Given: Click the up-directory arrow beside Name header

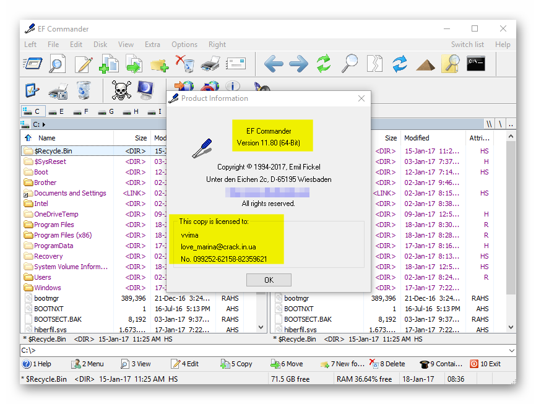Looking at the screenshot, I should pos(28,138).
